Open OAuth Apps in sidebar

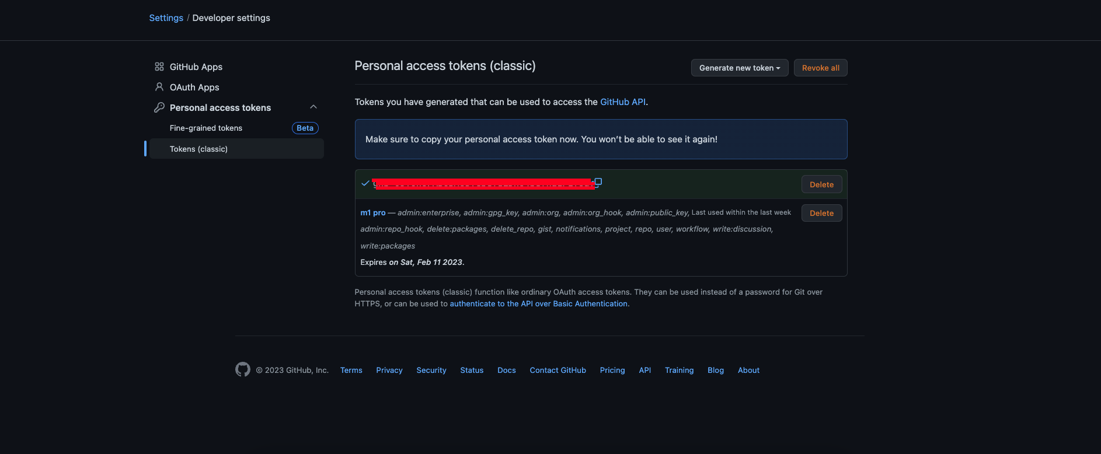click(x=194, y=87)
